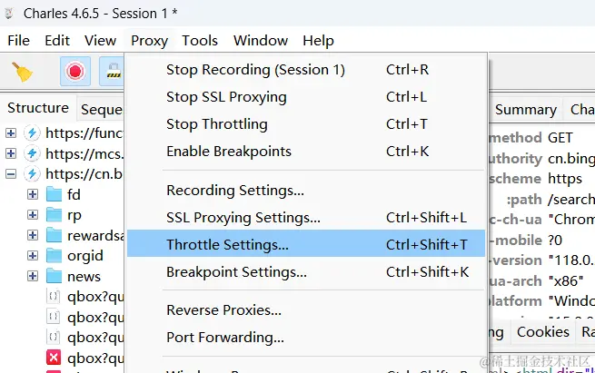Switch to the Summary tab

coord(525,109)
